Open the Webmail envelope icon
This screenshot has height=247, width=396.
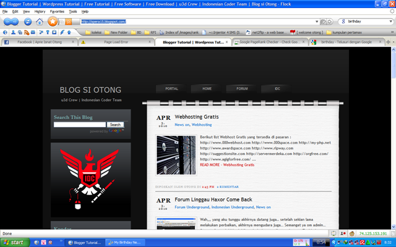pos(33,32)
